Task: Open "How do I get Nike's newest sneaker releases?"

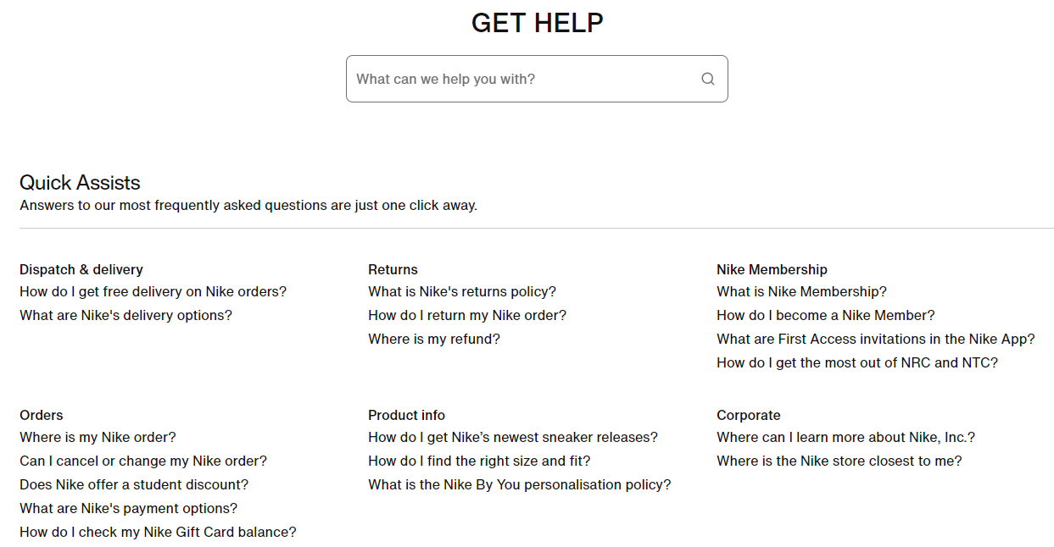Action: pos(512,437)
